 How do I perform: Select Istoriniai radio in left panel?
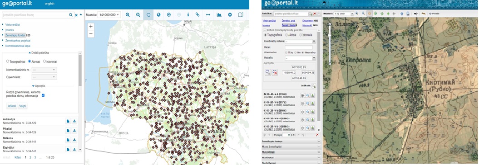pyautogui.click(x=44, y=61)
